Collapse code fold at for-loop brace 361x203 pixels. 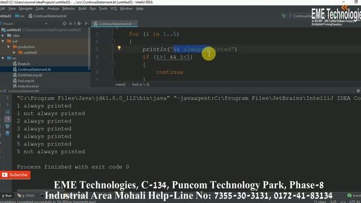pyautogui.click(x=113, y=41)
